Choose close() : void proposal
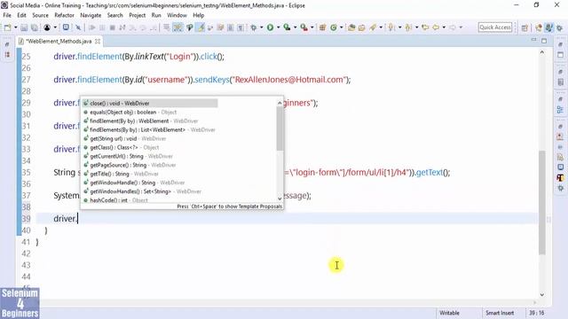Screen dimensions: 568x319 pos(150,103)
